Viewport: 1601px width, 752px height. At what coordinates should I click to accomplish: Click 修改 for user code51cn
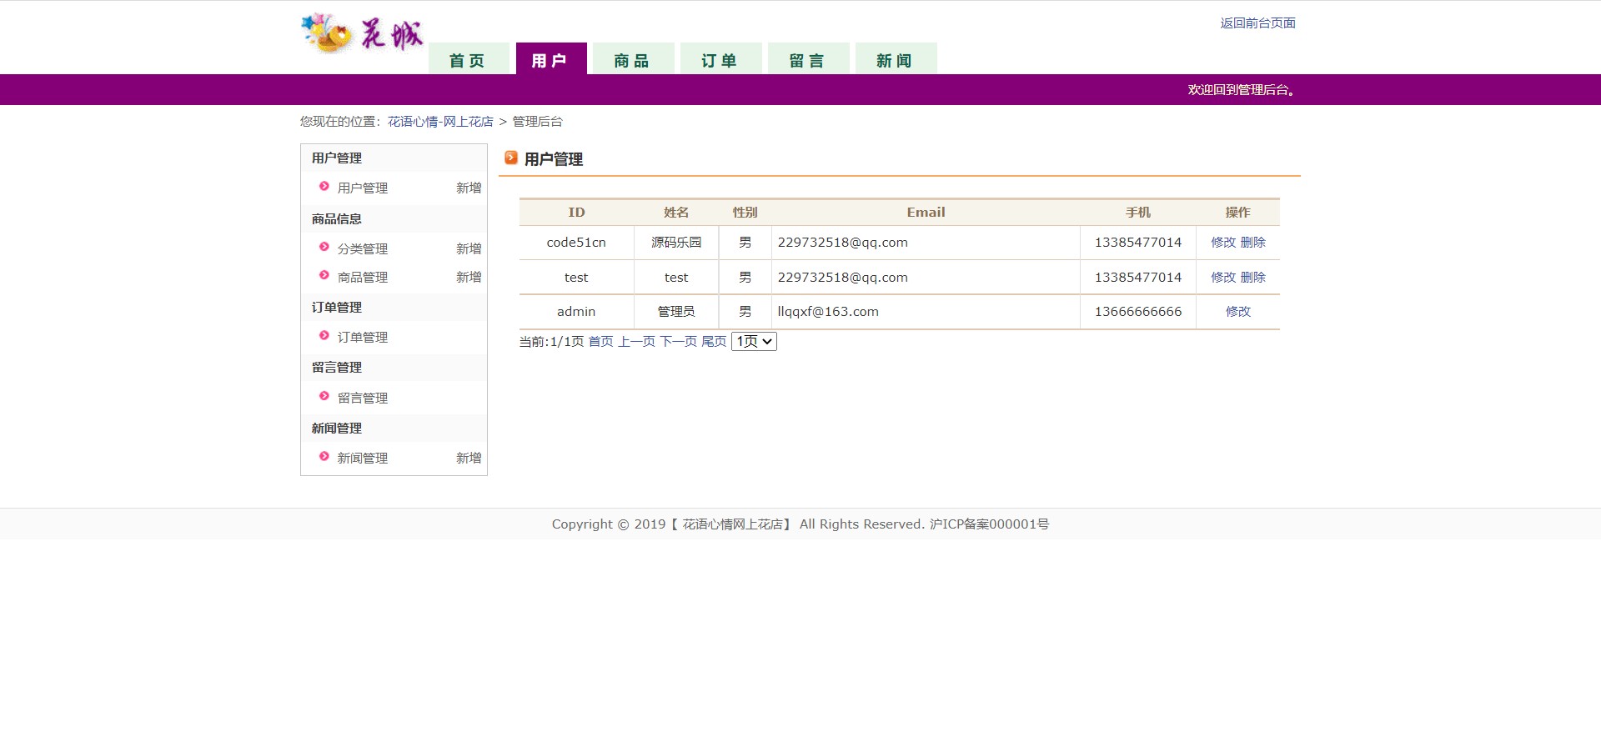coord(1223,243)
